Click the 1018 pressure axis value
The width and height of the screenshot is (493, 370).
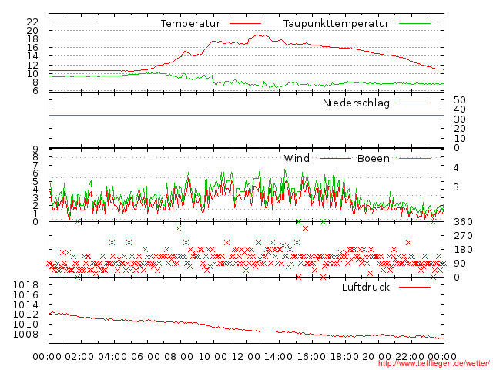pos(25,285)
